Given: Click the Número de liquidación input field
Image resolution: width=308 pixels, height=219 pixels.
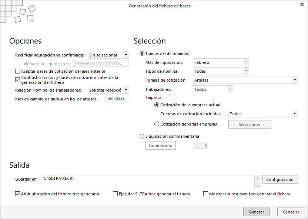Looking at the screenshot, I should tap(101, 64).
